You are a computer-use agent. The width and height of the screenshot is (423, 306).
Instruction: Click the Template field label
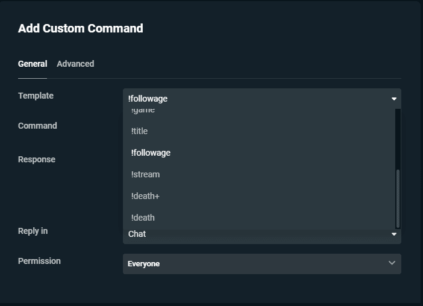click(36, 96)
